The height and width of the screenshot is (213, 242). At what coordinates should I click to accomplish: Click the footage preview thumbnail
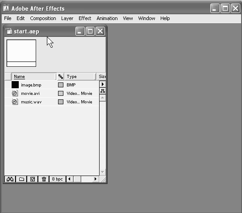(x=21, y=53)
